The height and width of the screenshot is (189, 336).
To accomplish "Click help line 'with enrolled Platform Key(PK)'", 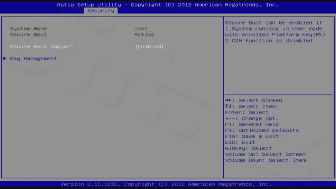I will (275, 35).
